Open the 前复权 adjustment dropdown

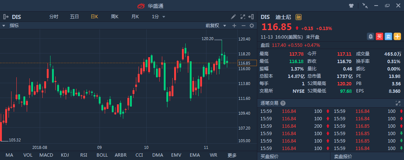point(216,26)
